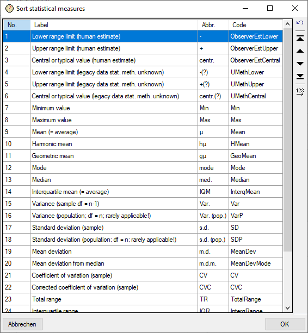Screen dimensions: 308x333
Task: Click the IQM abbreviation cell
Action: click(x=213, y=192)
